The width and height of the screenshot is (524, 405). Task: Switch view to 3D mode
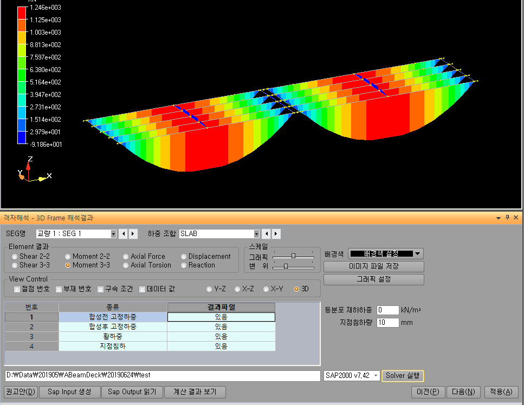click(x=296, y=289)
